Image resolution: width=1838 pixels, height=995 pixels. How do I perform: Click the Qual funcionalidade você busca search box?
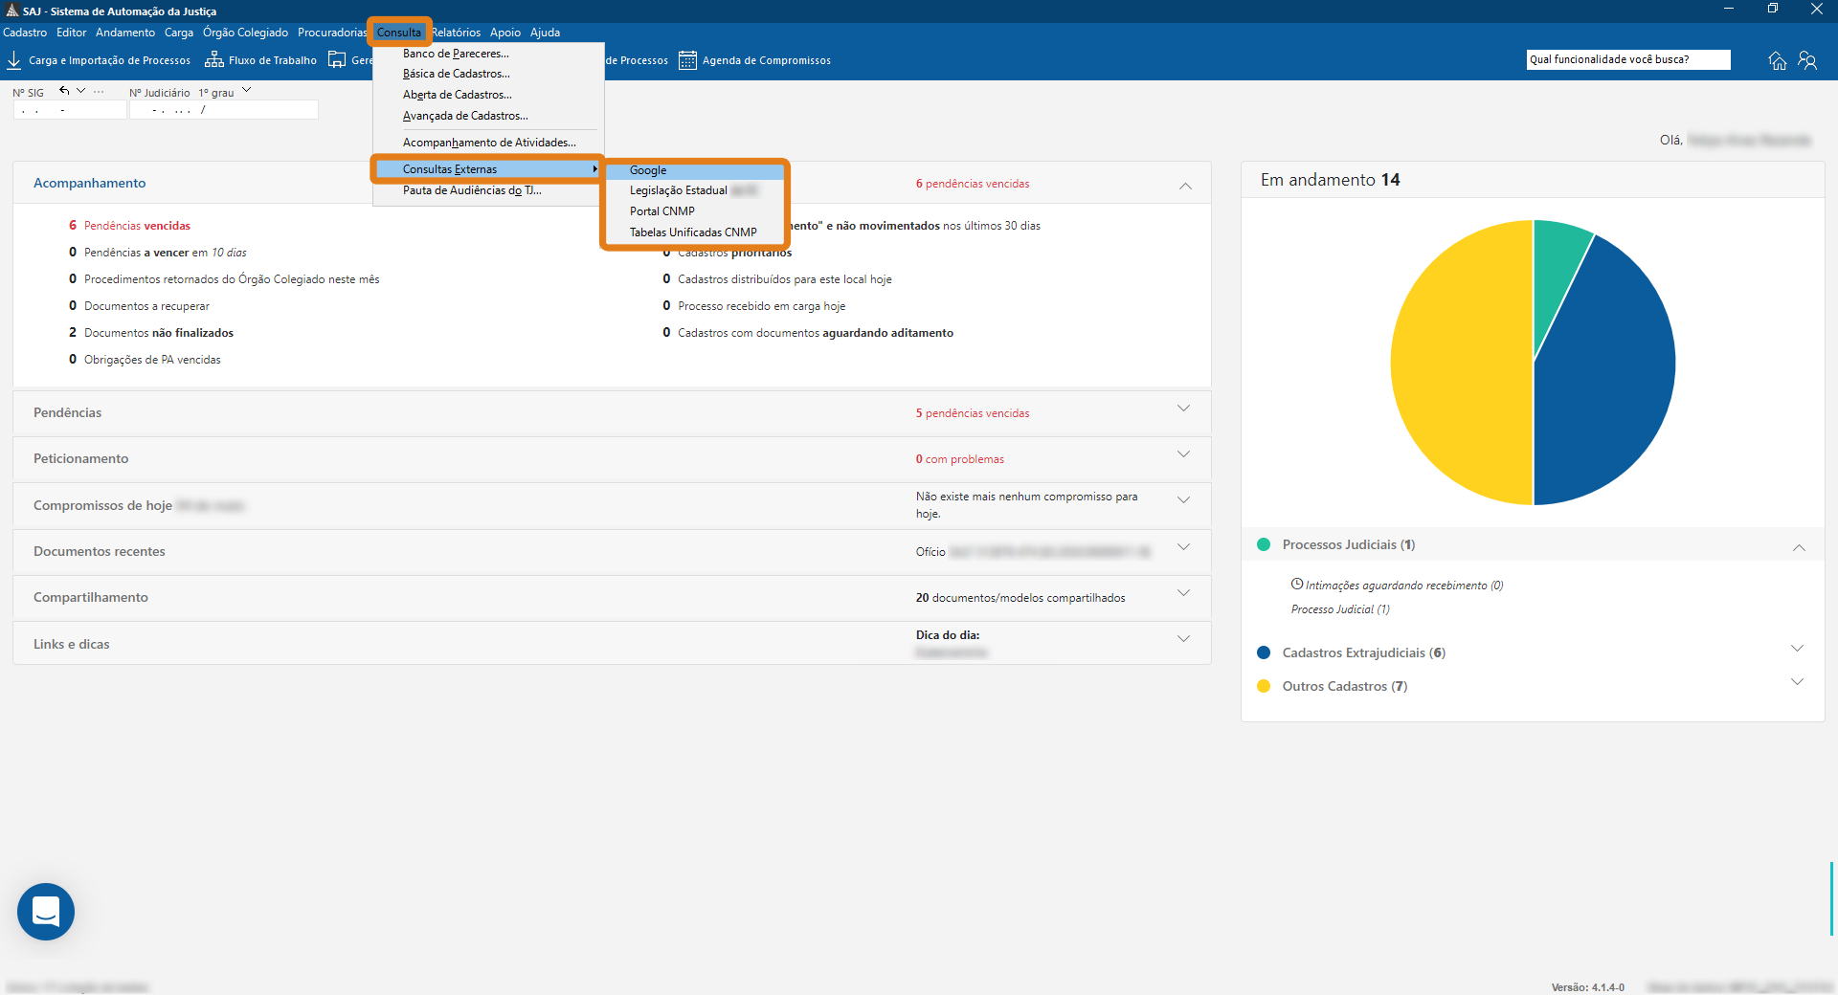tap(1628, 59)
